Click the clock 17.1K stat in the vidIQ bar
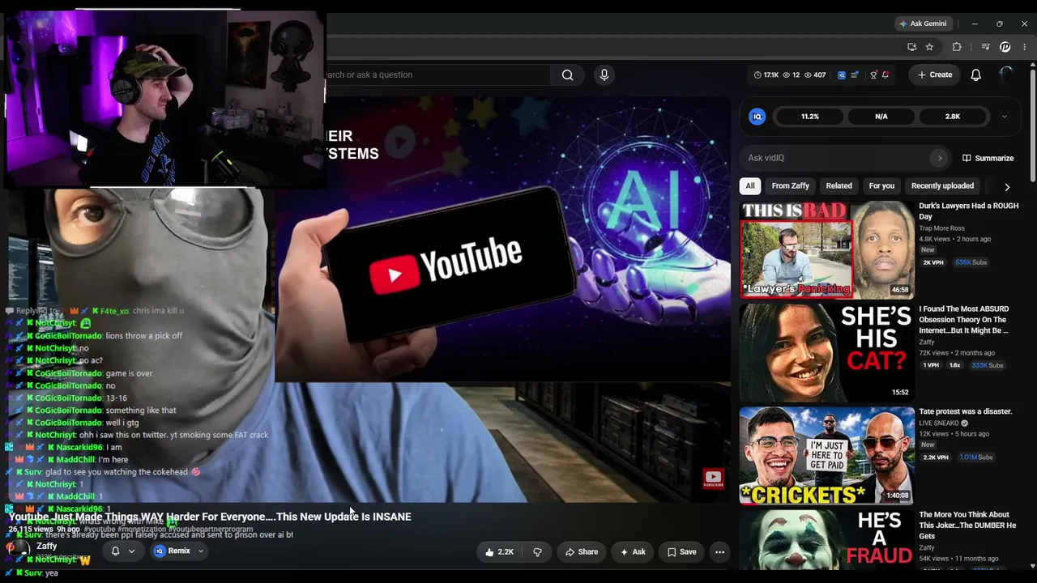Viewport: 1037px width, 583px height. 766,74
